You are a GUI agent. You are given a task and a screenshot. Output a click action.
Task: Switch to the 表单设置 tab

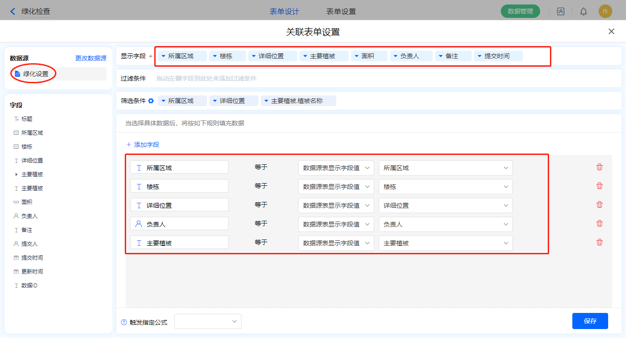coord(341,12)
